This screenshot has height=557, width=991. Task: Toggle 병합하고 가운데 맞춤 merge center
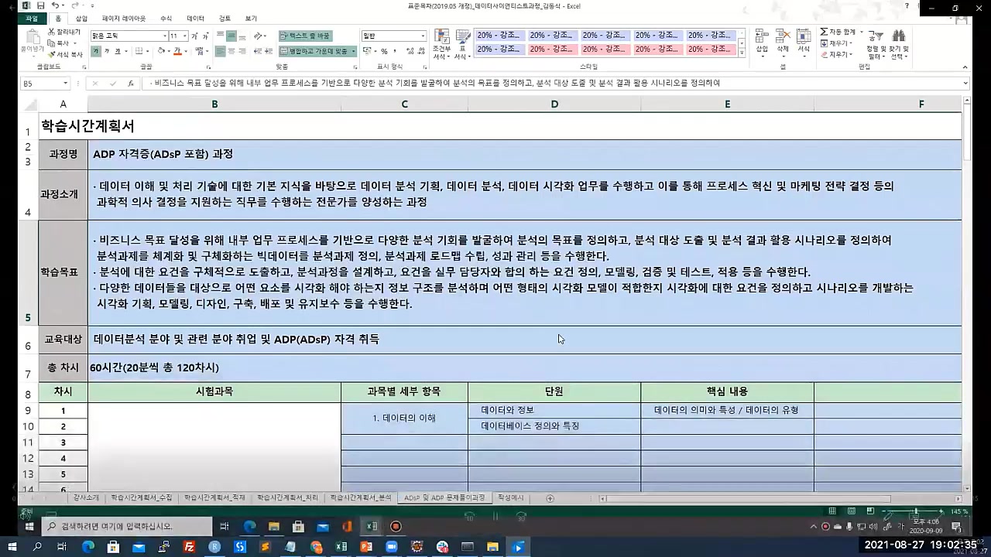(308, 50)
